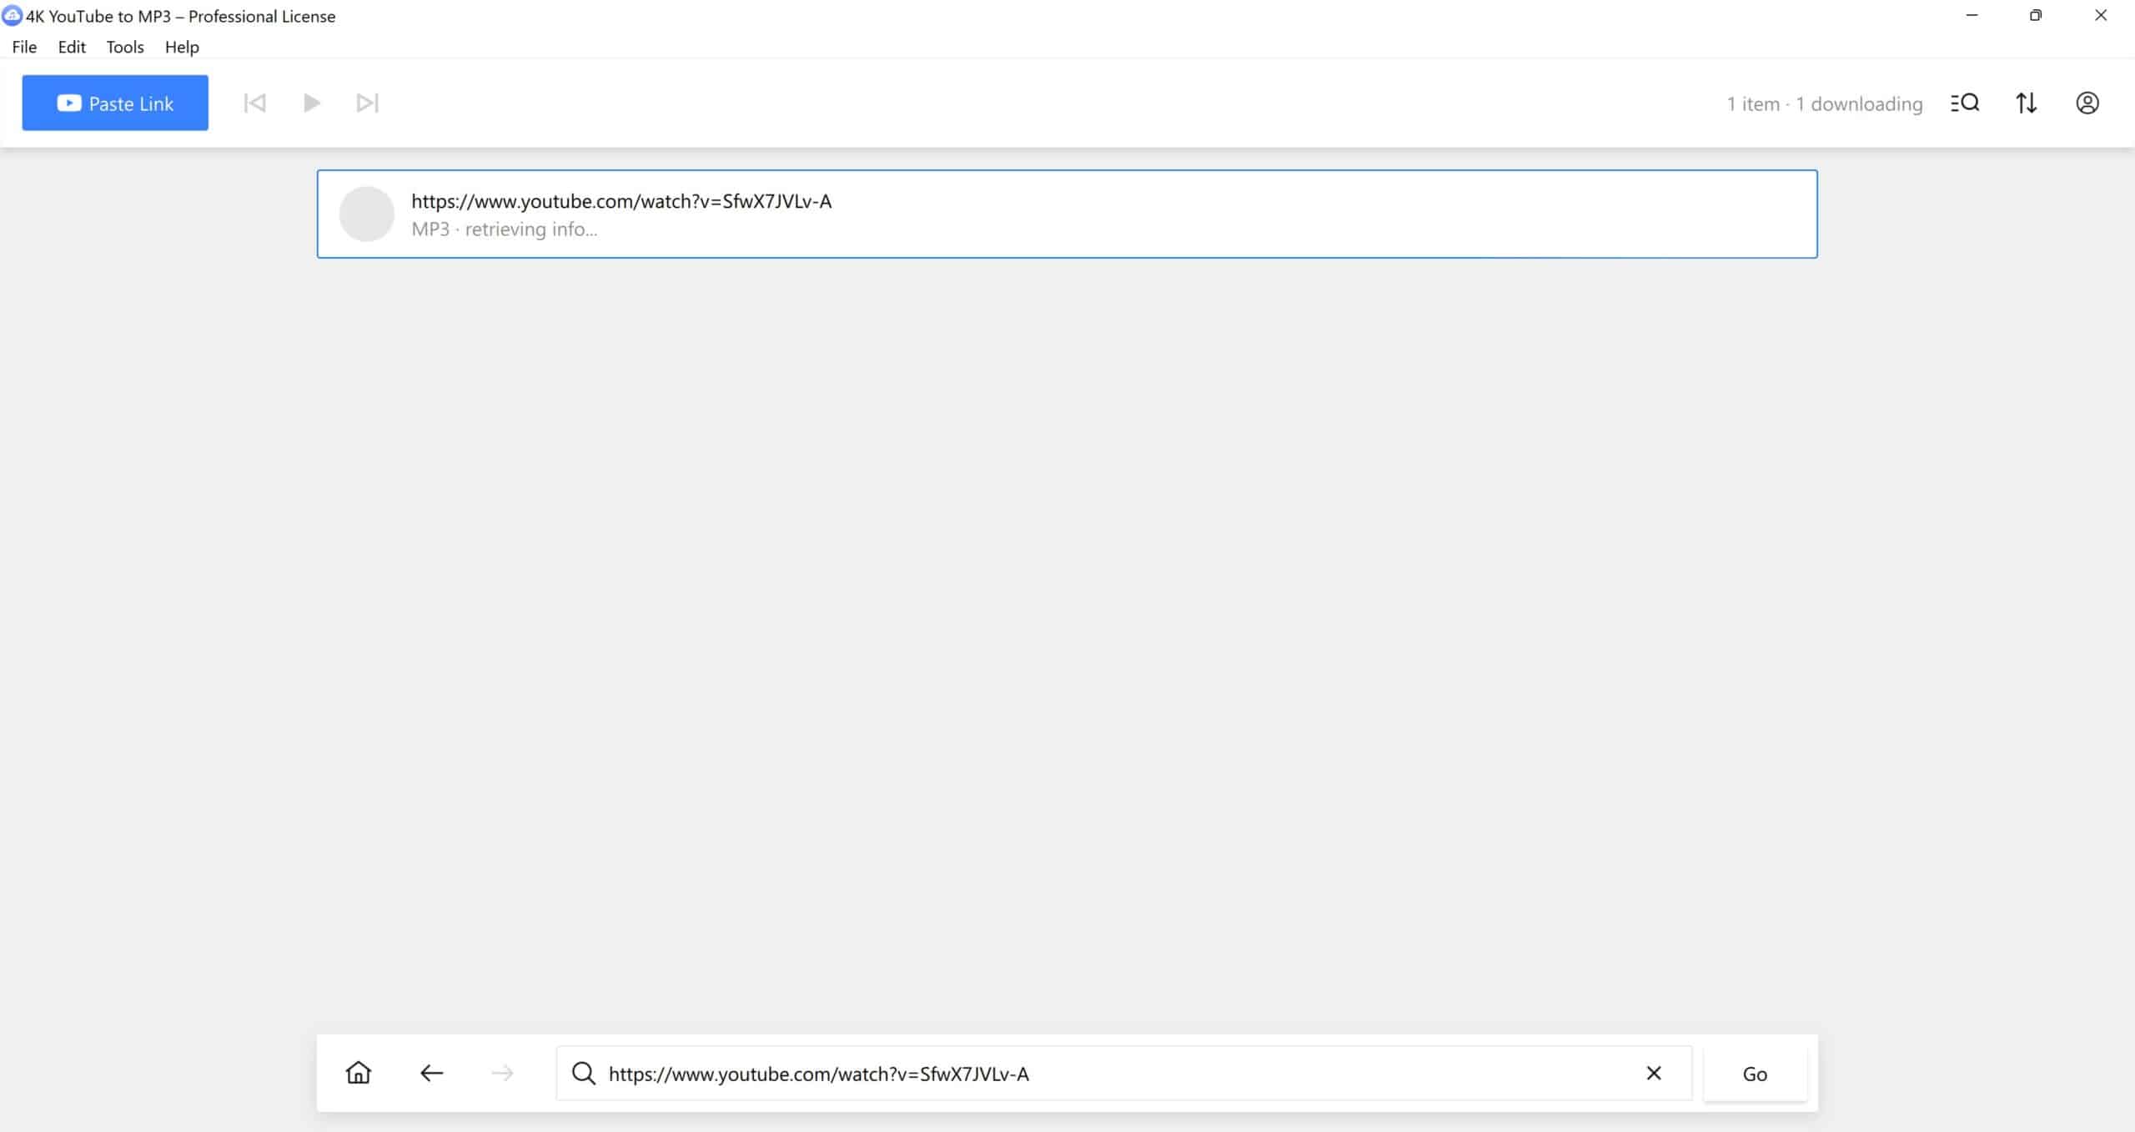The image size is (2135, 1132).
Task: Click the skip to next track icon
Action: coord(366,103)
